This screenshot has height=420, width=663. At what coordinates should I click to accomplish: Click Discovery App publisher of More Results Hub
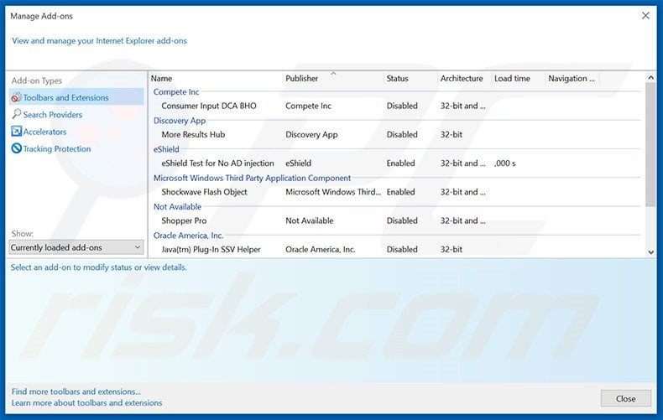click(311, 134)
